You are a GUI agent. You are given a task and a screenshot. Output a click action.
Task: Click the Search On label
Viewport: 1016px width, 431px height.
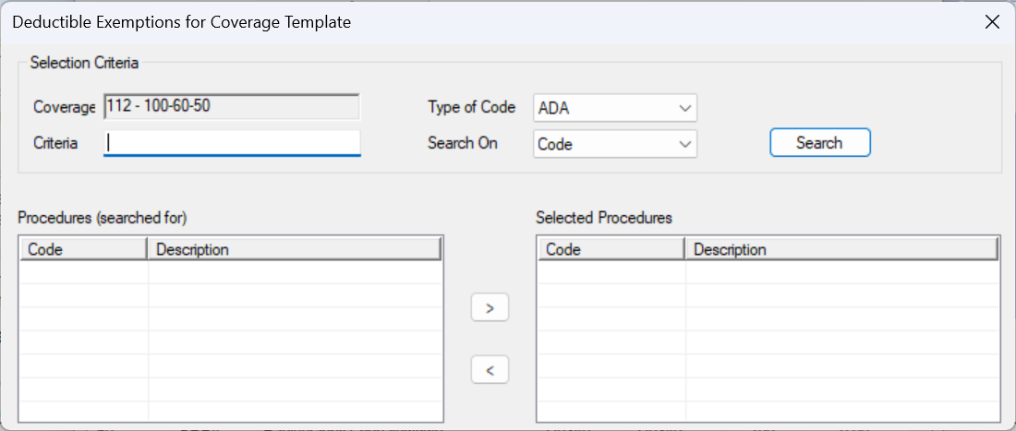[462, 143]
